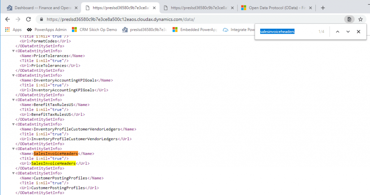The height and width of the screenshot is (195, 370).
Task: Collapse the CustomerPostingProfiles entity node
Action: (14, 173)
